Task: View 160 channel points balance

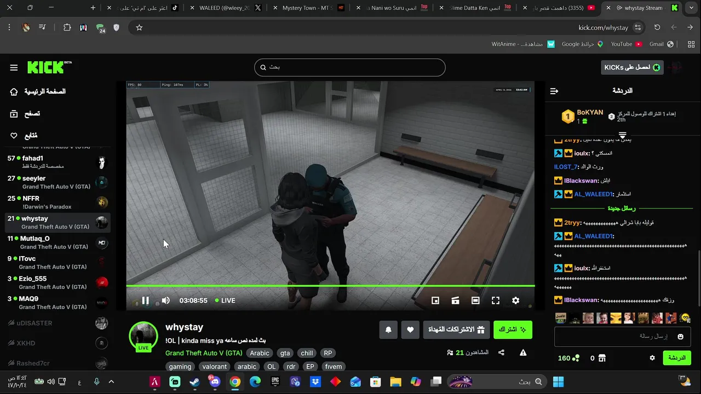Action: pos(568,358)
